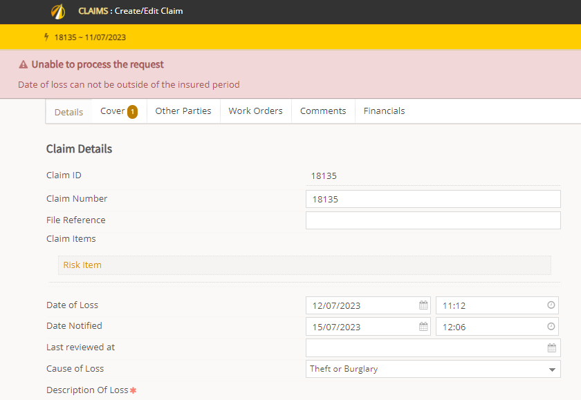The width and height of the screenshot is (581, 400).
Task: Open the Last reviewed at calendar picker
Action: point(552,347)
